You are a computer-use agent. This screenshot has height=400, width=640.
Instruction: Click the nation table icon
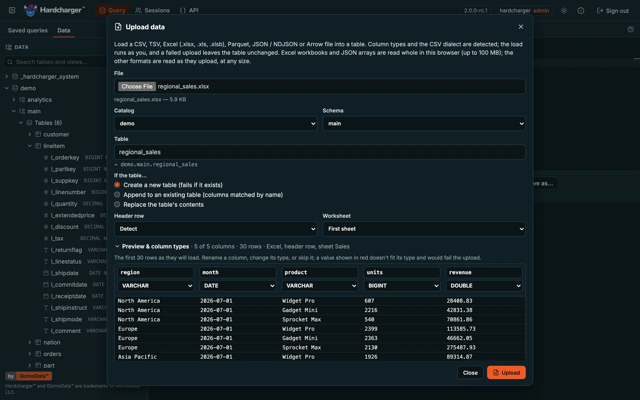coord(38,342)
